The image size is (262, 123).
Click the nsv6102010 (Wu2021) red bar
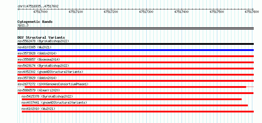click(138, 112)
